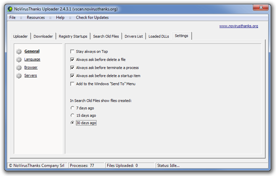Viewport: 276px width, 176px height.
Task: Open the File menu
Action: (13, 18)
